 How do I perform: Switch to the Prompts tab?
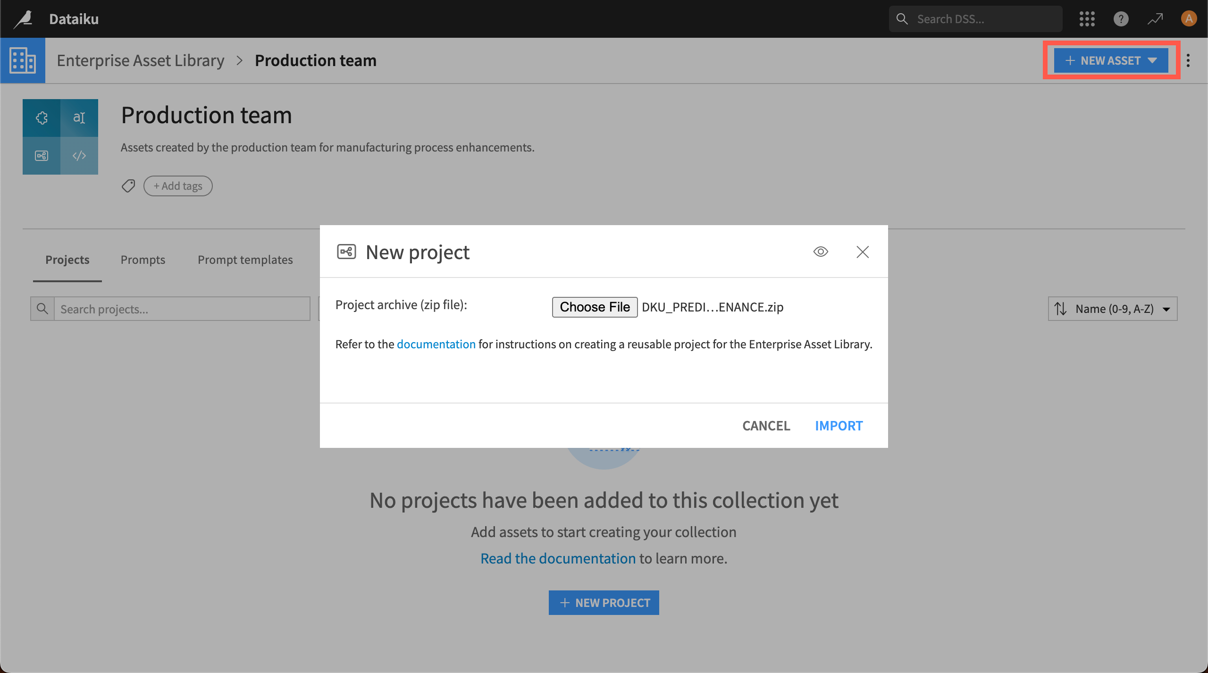click(x=143, y=260)
